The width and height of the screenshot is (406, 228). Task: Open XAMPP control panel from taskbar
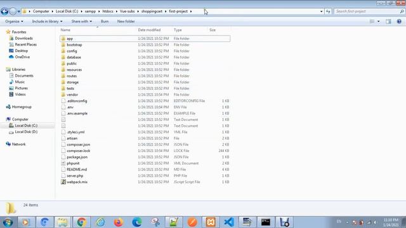tap(211, 222)
